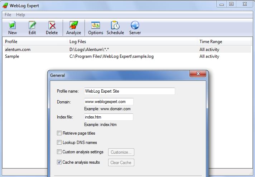The height and width of the screenshot is (177, 255).
Task: Enable Lookup DNS names checkbox
Action: pyautogui.click(x=59, y=142)
